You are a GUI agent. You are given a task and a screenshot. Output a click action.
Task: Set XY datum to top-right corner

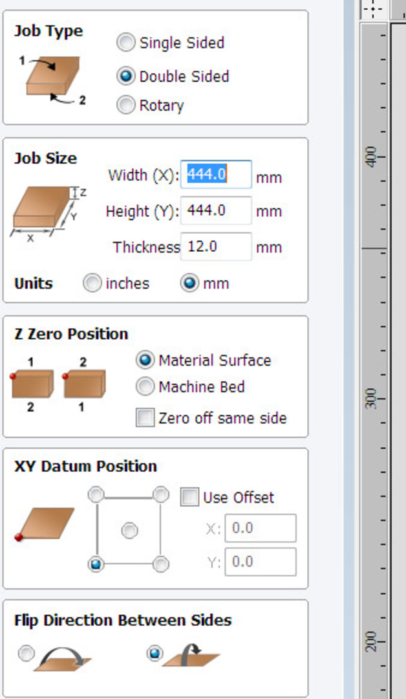[161, 494]
